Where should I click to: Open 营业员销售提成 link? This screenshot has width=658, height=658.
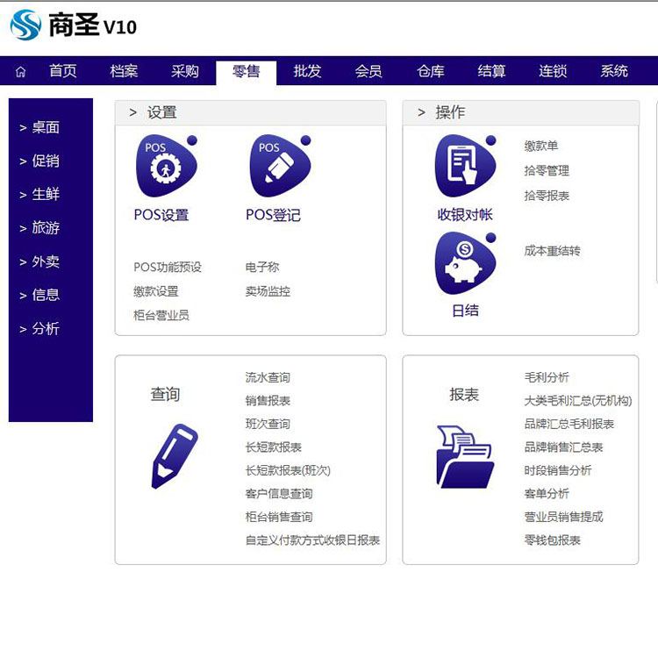(x=563, y=517)
